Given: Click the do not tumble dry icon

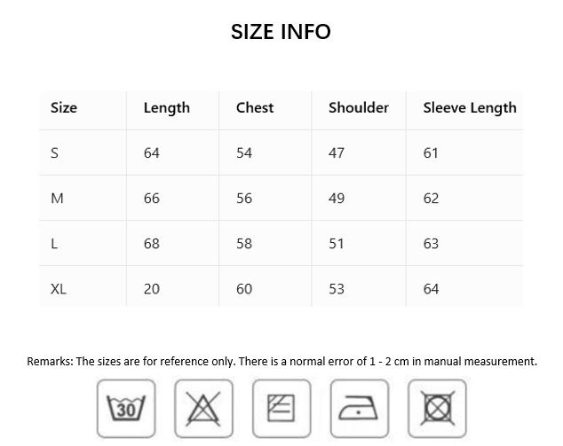Looking at the screenshot, I should (x=437, y=409).
